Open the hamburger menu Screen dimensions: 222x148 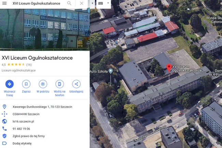click(x=4, y=3)
